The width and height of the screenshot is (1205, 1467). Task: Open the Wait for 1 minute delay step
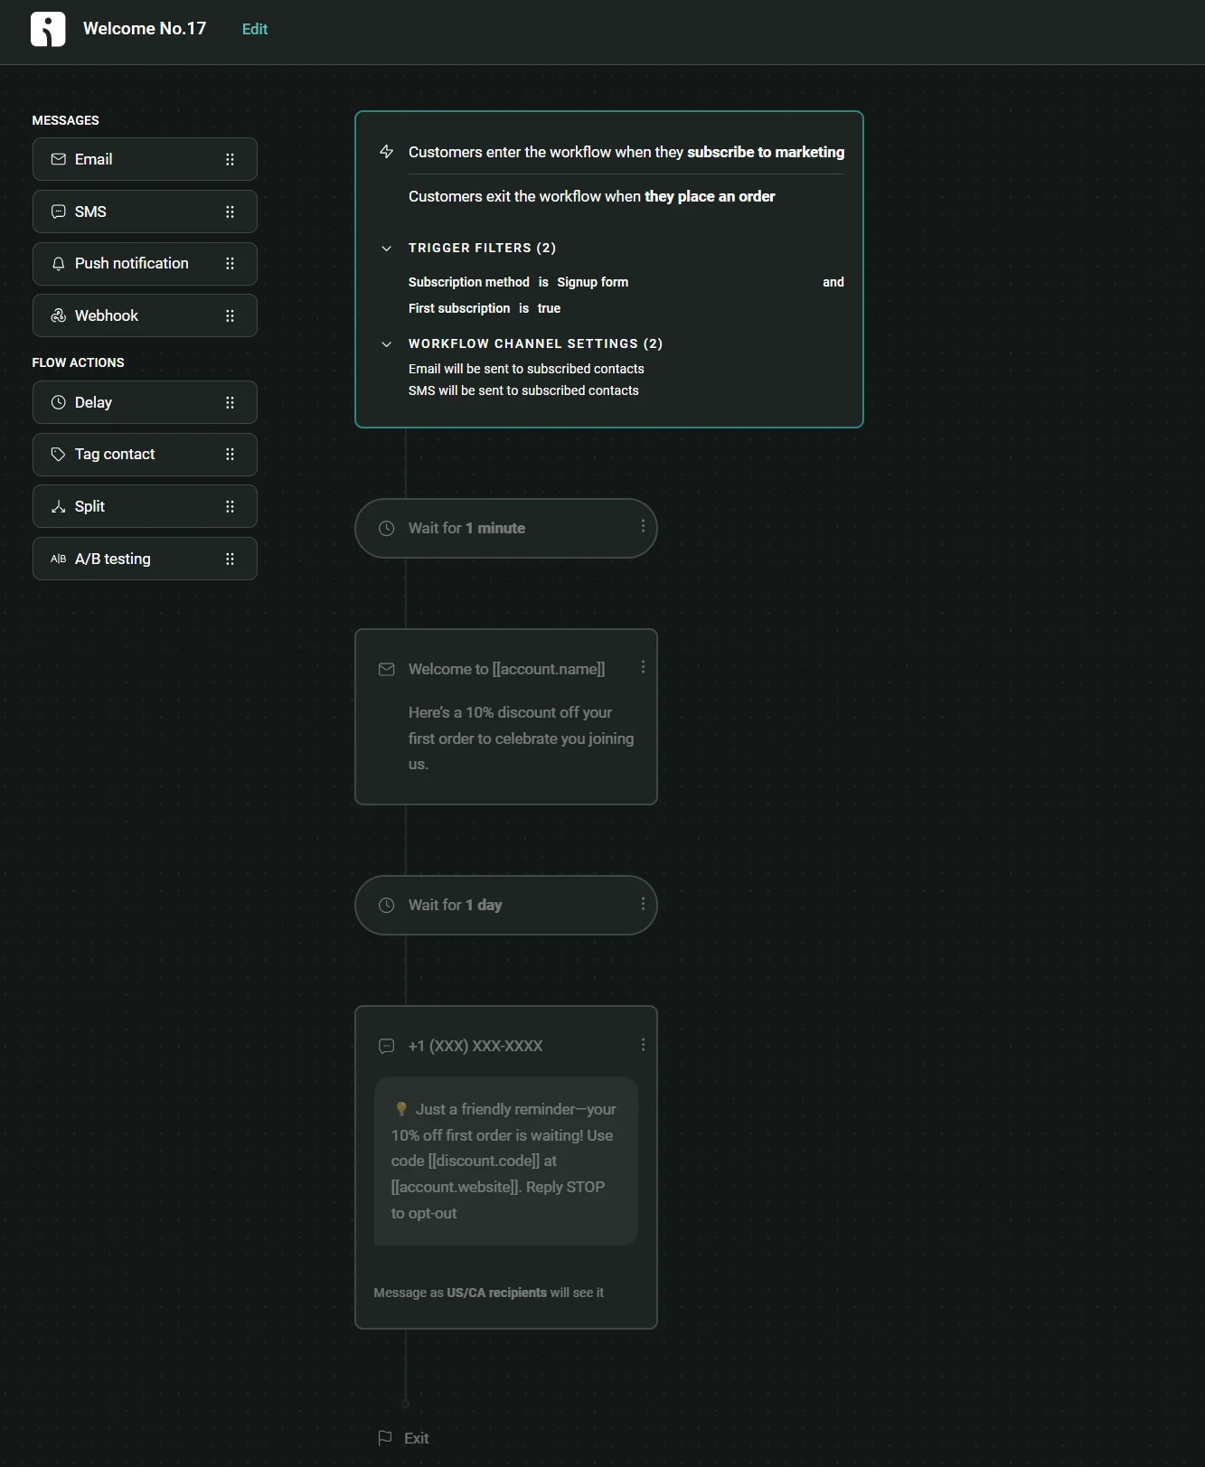(506, 528)
